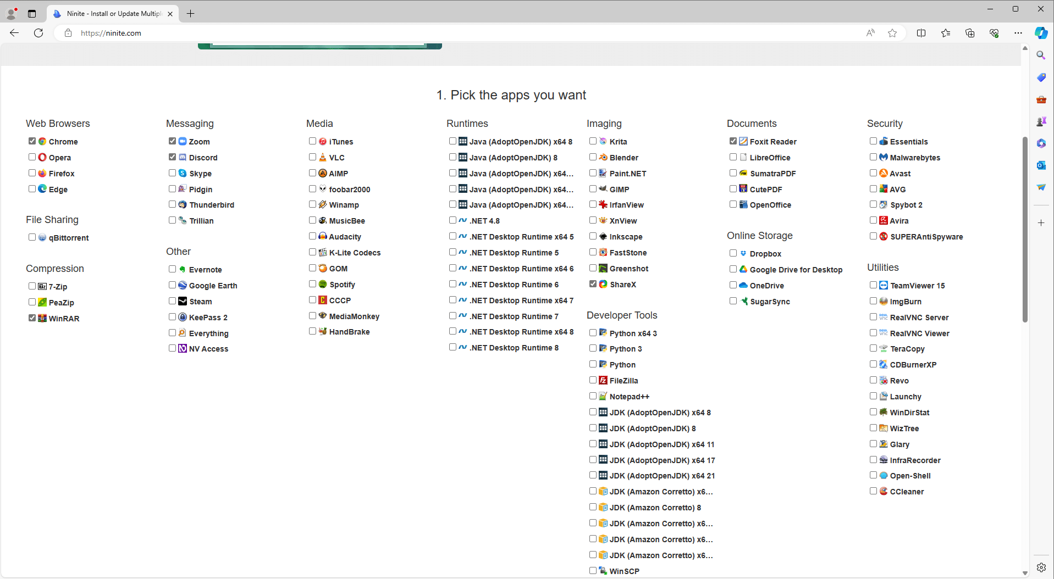Click the Malwarebytes icon
The image size is (1054, 579).
[884, 157]
